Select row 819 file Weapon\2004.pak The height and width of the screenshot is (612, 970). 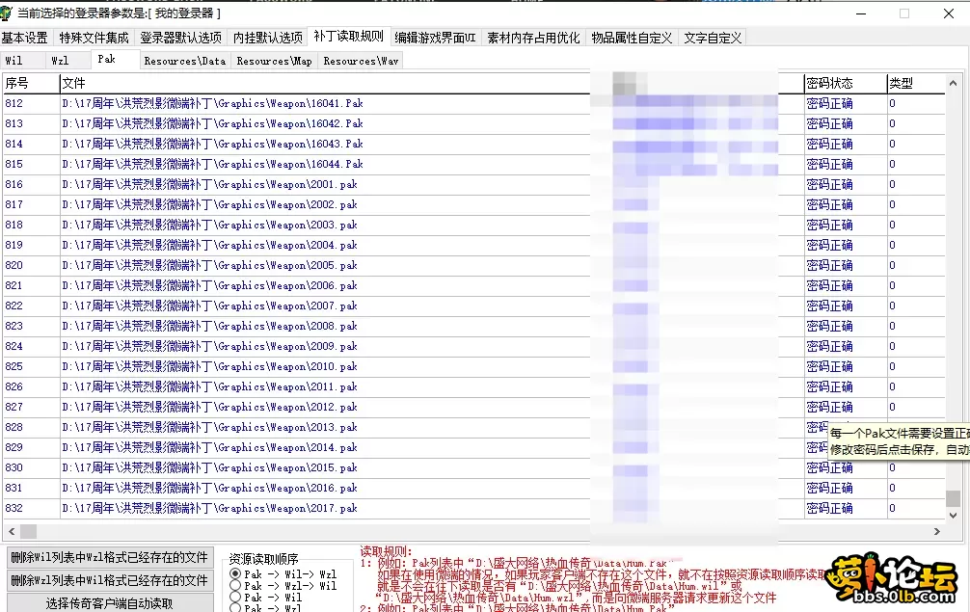pyautogui.click(x=209, y=246)
